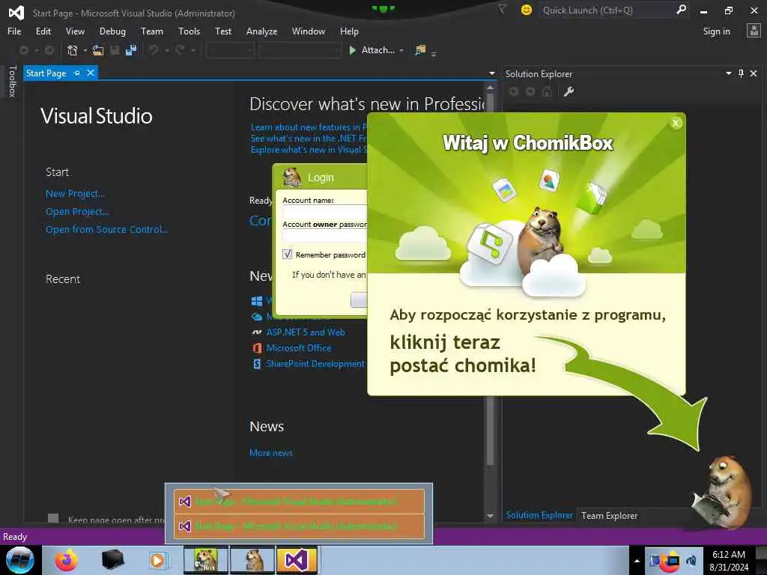
Task: Open the toolbar overflow options arrow
Action: point(434,53)
